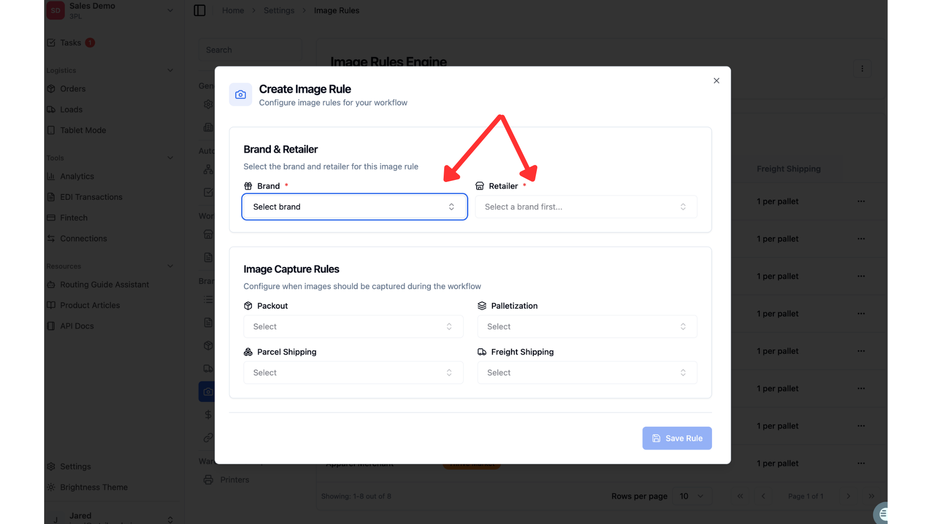This screenshot has height=524, width=932.
Task: Click the Save Rule button
Action: click(677, 438)
